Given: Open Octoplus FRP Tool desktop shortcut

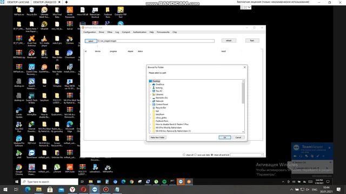Looking at the screenshot, I should tap(121, 12).
